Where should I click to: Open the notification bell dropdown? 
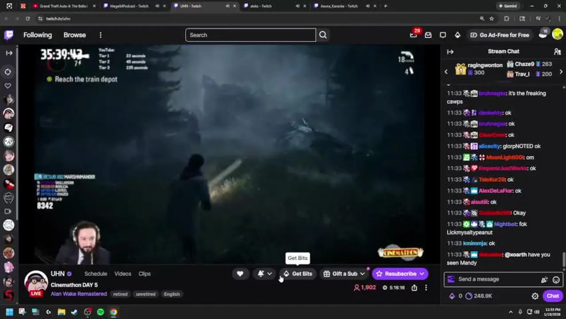[x=265, y=274]
